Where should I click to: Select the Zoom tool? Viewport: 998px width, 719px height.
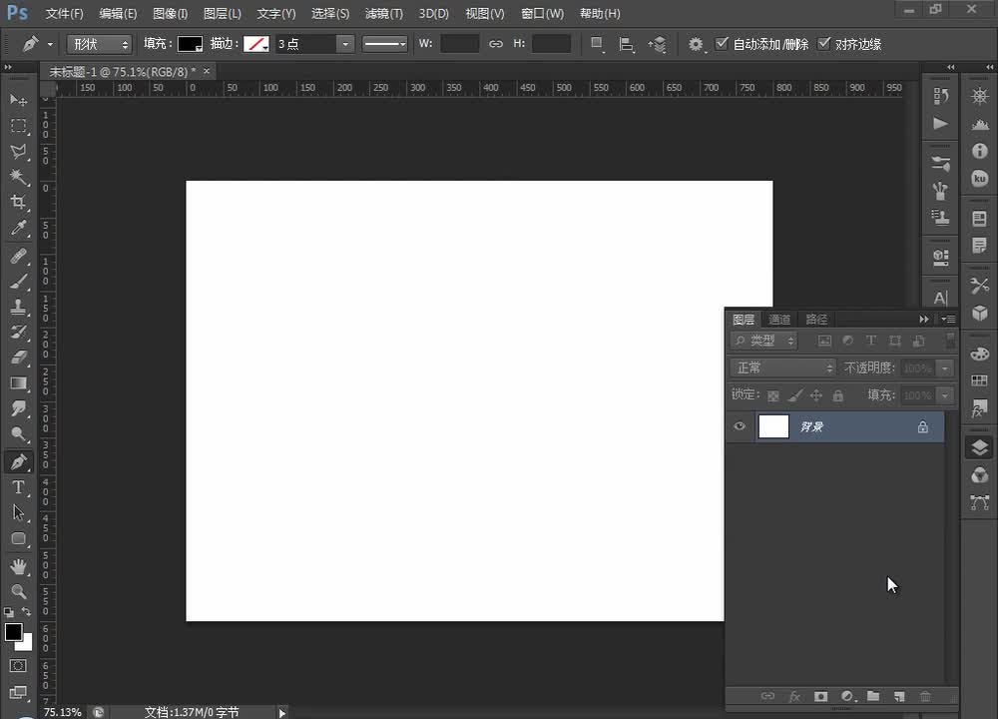tap(18, 591)
